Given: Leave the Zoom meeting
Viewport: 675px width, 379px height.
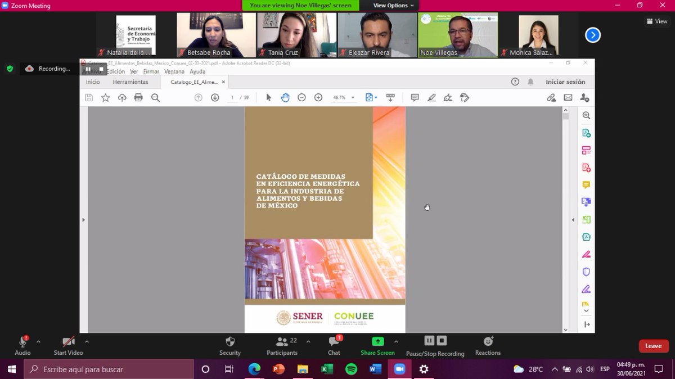Looking at the screenshot, I should (x=653, y=346).
